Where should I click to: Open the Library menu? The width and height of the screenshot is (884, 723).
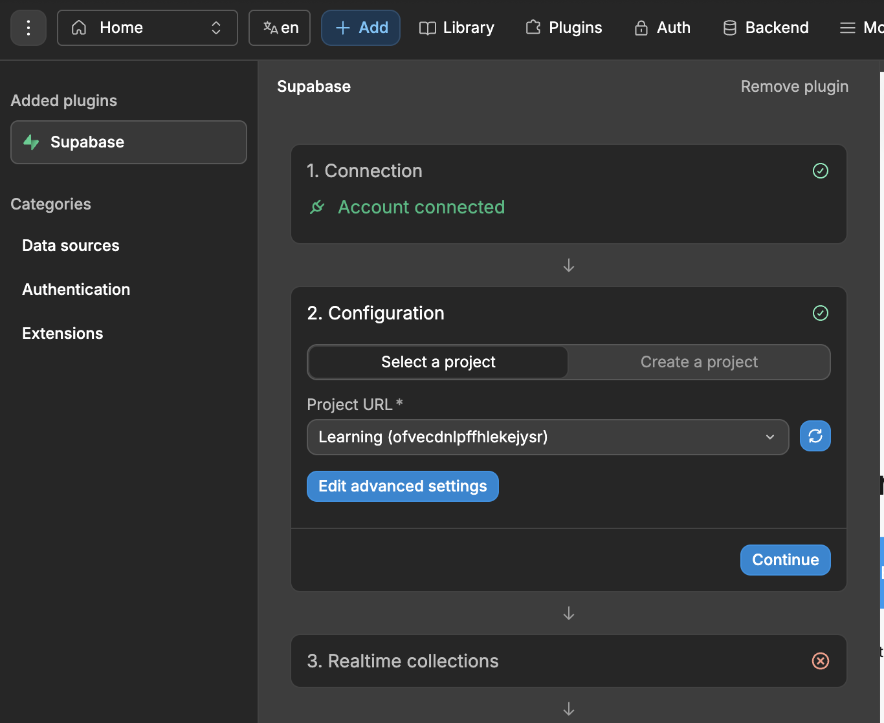click(x=457, y=28)
